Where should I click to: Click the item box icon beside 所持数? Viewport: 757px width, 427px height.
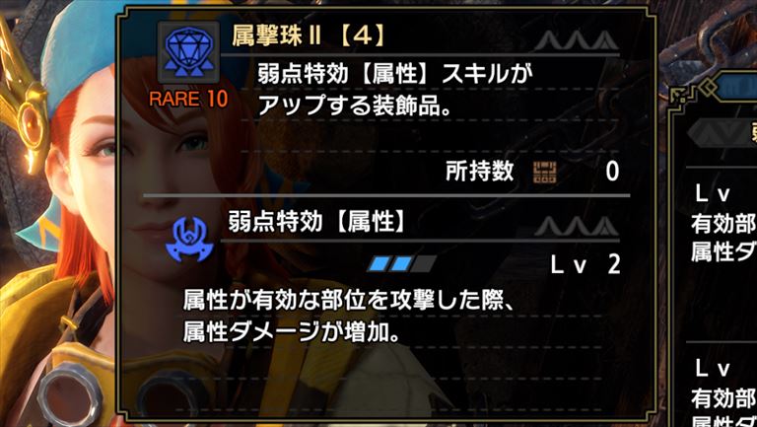pos(544,173)
